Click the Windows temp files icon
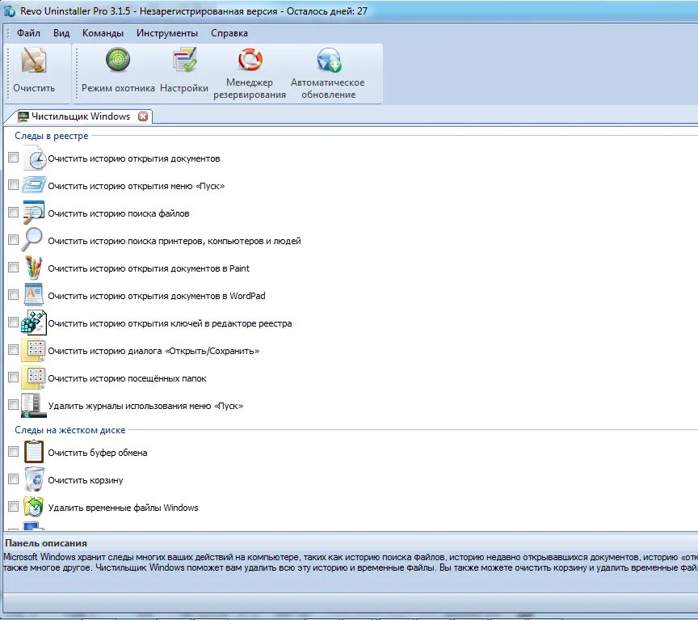This screenshot has width=698, height=620. 33,507
